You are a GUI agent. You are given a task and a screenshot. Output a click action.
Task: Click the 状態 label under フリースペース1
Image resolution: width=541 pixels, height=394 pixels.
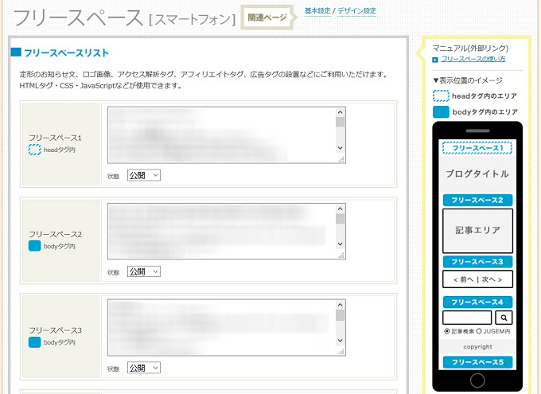click(113, 177)
